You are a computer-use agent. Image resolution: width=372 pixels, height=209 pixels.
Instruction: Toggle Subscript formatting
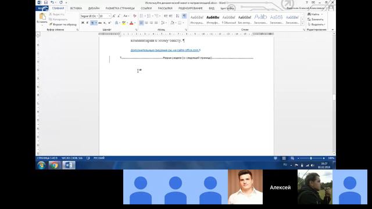click(105, 23)
